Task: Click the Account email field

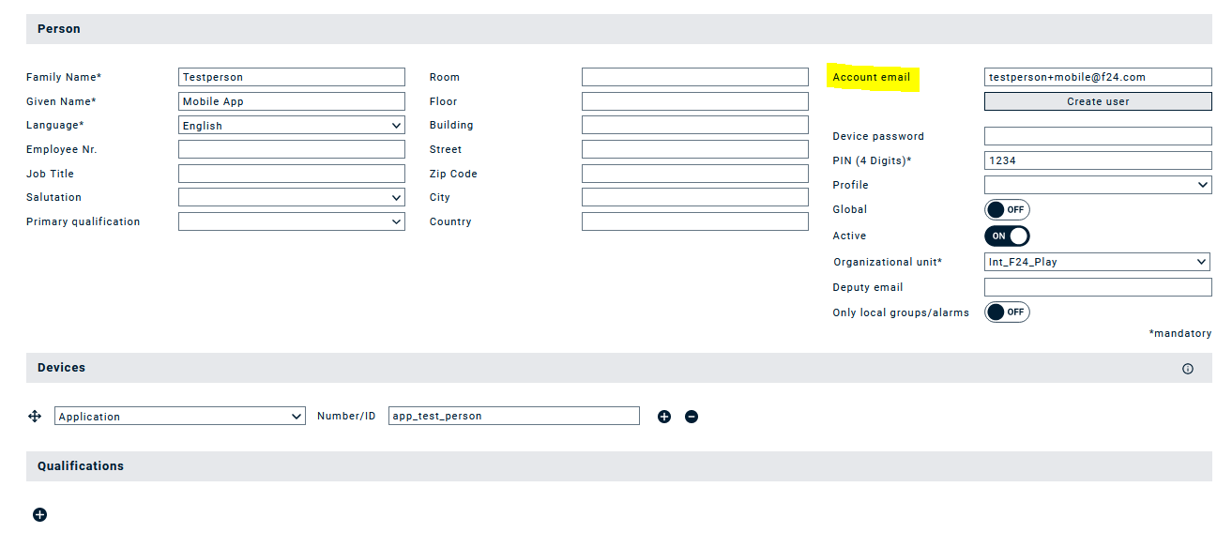Action: (1098, 77)
